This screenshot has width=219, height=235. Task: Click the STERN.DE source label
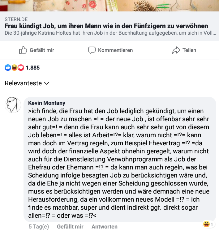(x=16, y=19)
